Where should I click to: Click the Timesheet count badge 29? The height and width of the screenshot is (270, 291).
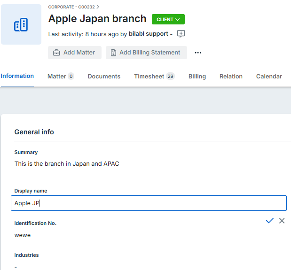[x=170, y=76]
